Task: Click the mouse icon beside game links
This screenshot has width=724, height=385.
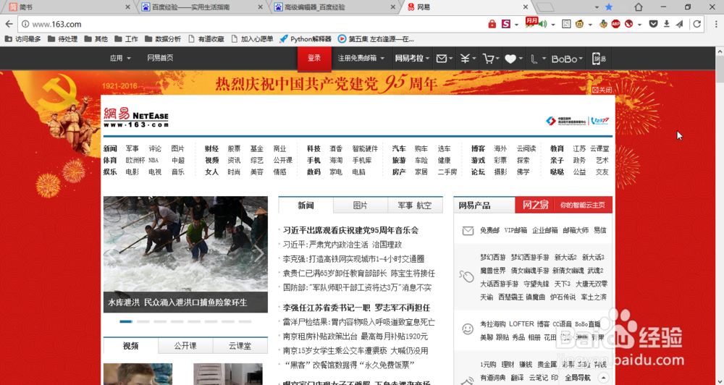Action: [466, 276]
